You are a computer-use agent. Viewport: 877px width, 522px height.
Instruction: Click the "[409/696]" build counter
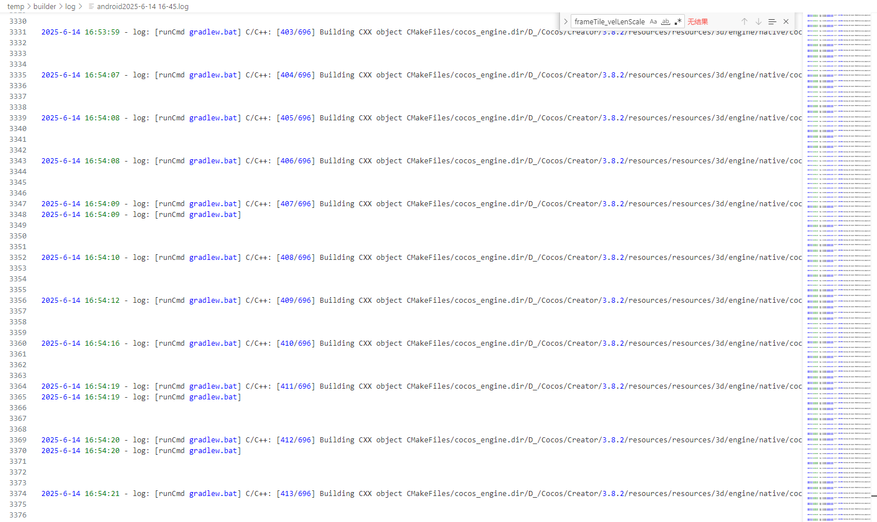coord(296,301)
